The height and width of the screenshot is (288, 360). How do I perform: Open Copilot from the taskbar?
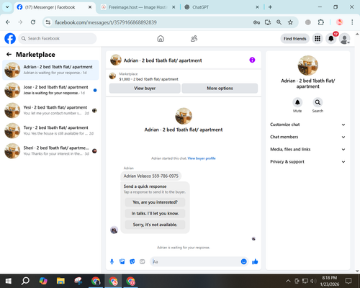point(43,281)
